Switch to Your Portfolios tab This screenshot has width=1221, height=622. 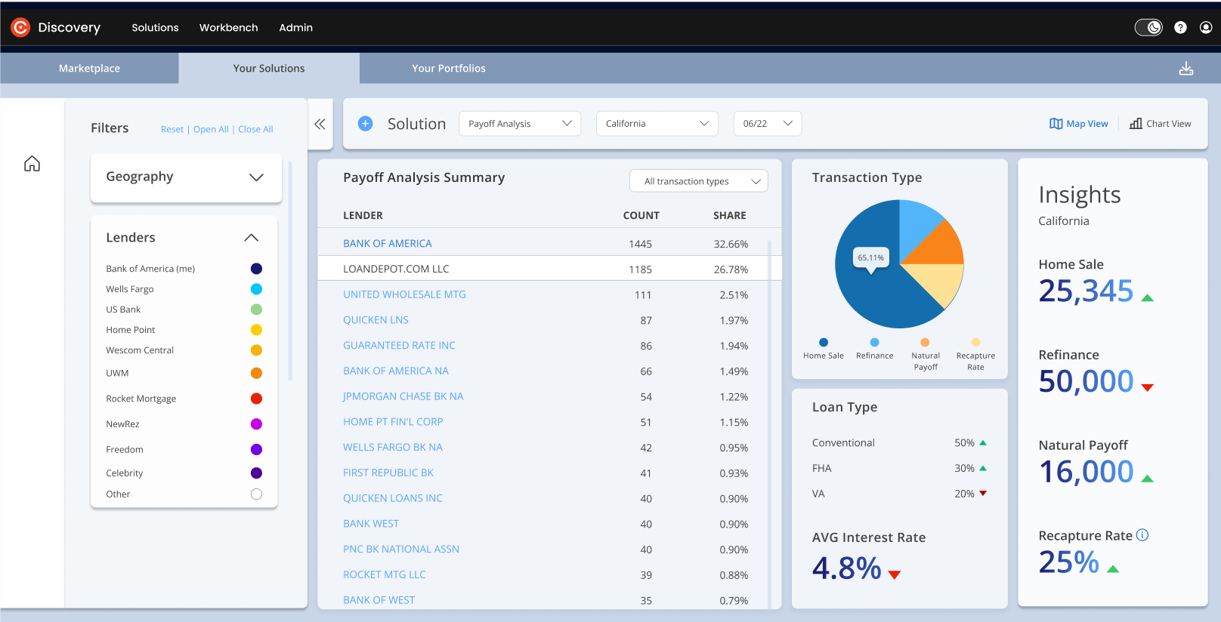tap(449, 68)
